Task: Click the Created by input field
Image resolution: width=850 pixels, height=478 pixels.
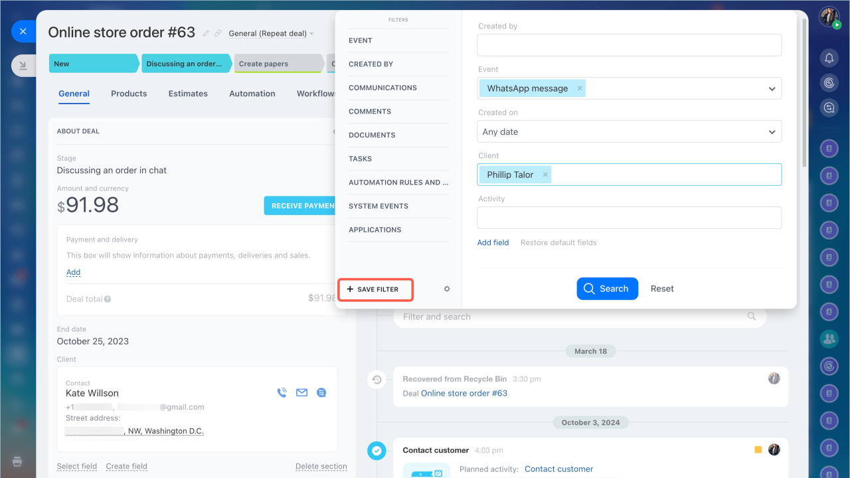Action: tap(629, 45)
